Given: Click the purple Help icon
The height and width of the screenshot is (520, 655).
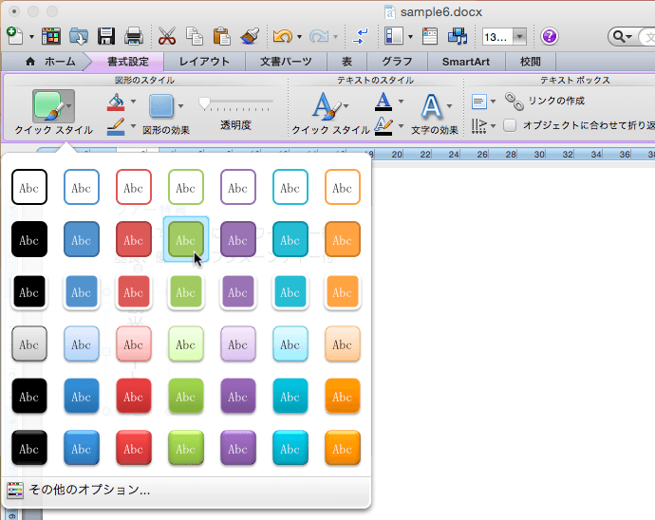Looking at the screenshot, I should (x=549, y=36).
